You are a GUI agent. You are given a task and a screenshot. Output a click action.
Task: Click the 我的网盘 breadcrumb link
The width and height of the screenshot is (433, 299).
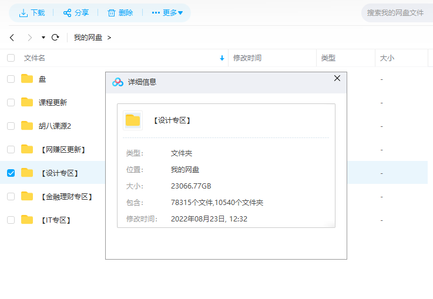pos(88,38)
